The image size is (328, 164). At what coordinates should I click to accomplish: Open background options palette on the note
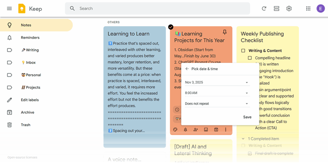coord(175,130)
